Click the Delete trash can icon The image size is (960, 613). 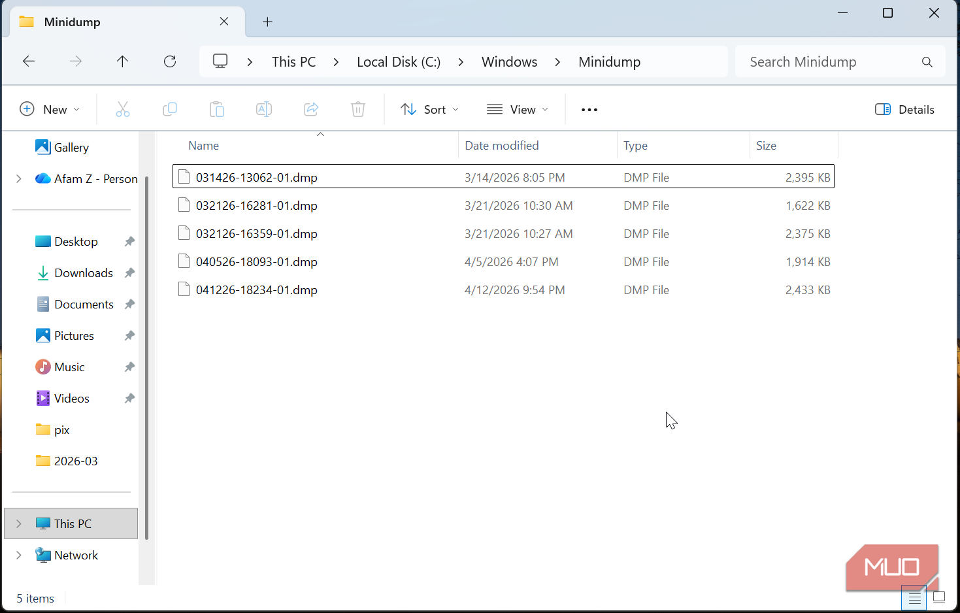coord(358,109)
